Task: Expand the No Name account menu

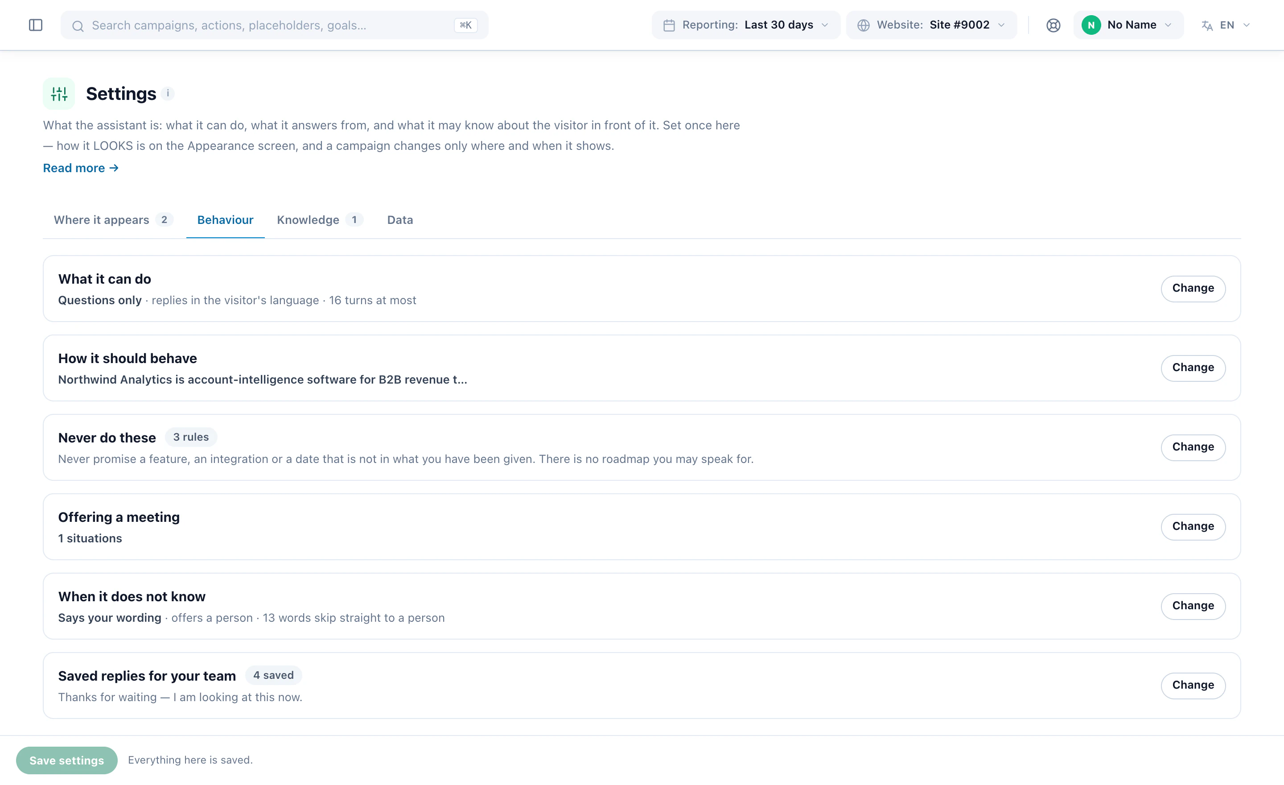Action: (1128, 25)
